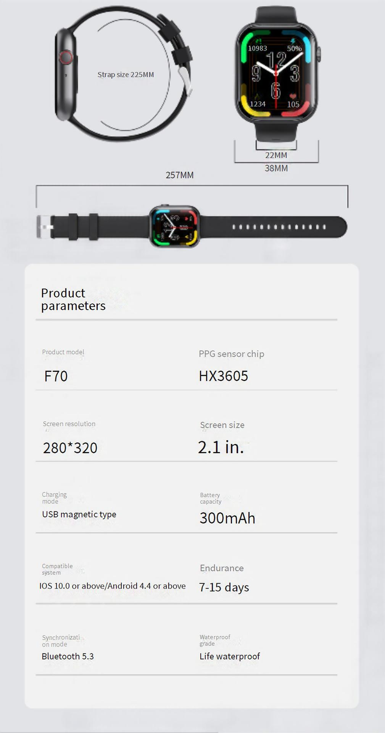The width and height of the screenshot is (385, 733).
Task: Click the "Product parameters" heading
Action: coord(73,299)
